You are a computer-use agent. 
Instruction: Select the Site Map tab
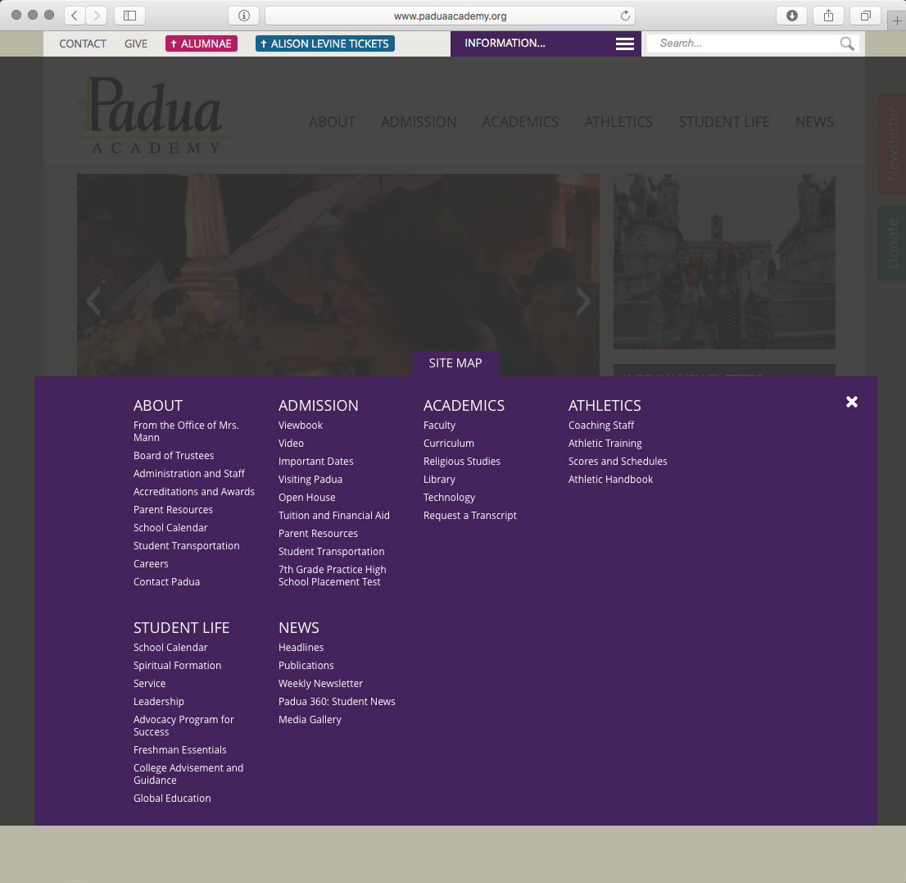[x=455, y=363]
